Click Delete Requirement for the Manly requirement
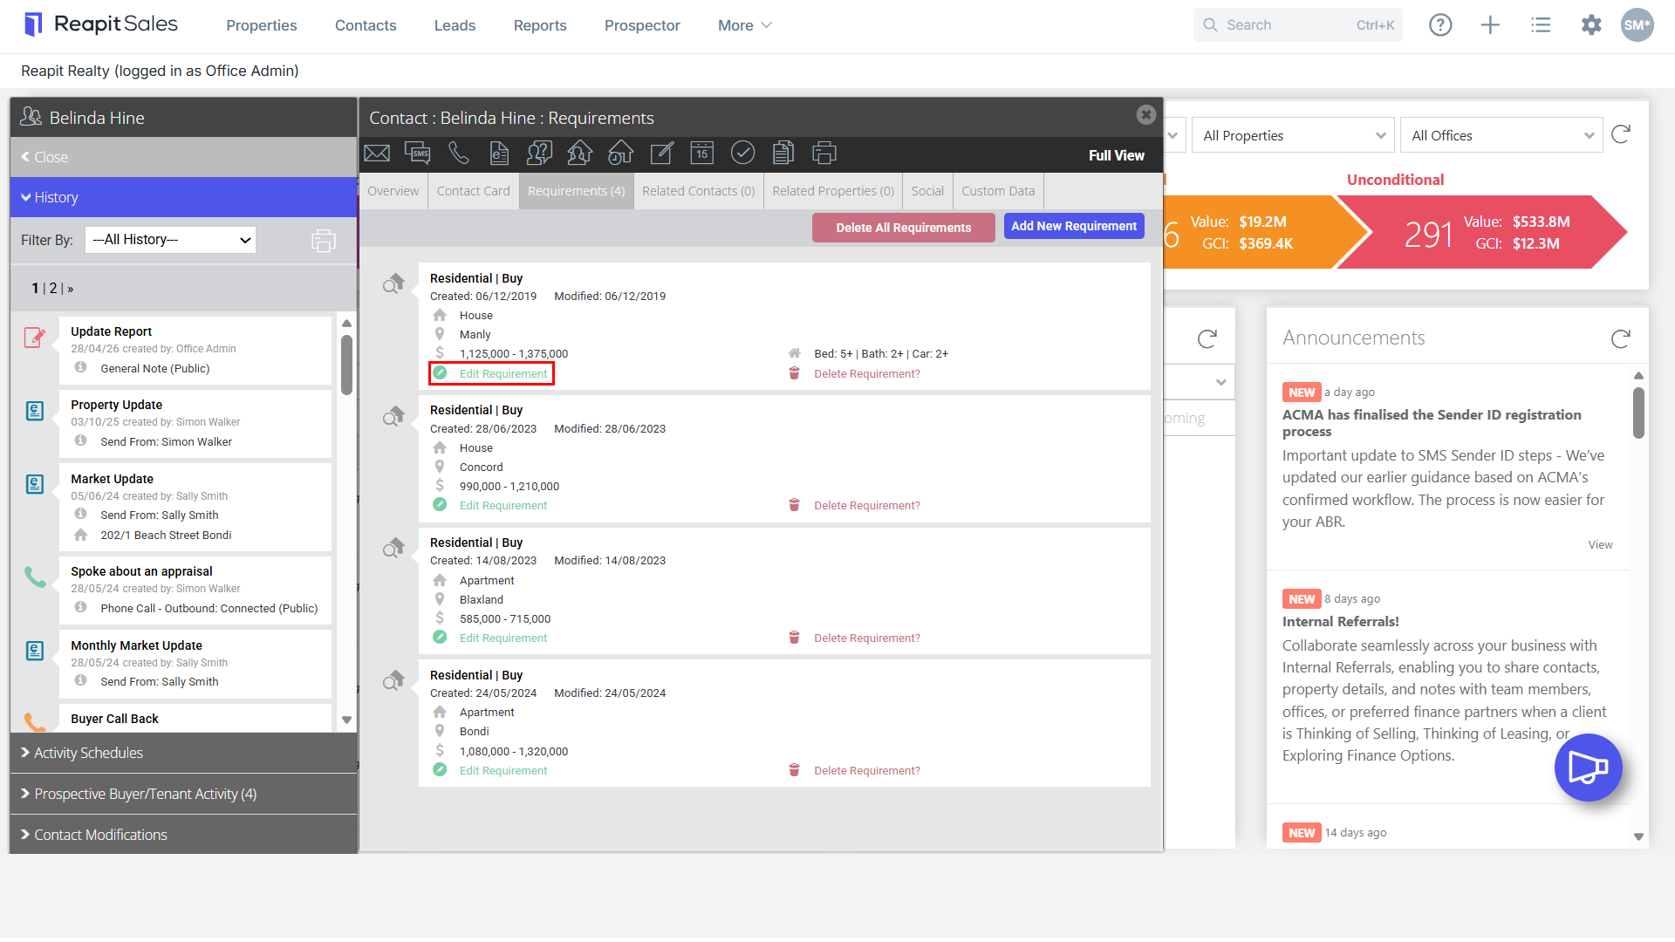1675x942 pixels. point(866,373)
